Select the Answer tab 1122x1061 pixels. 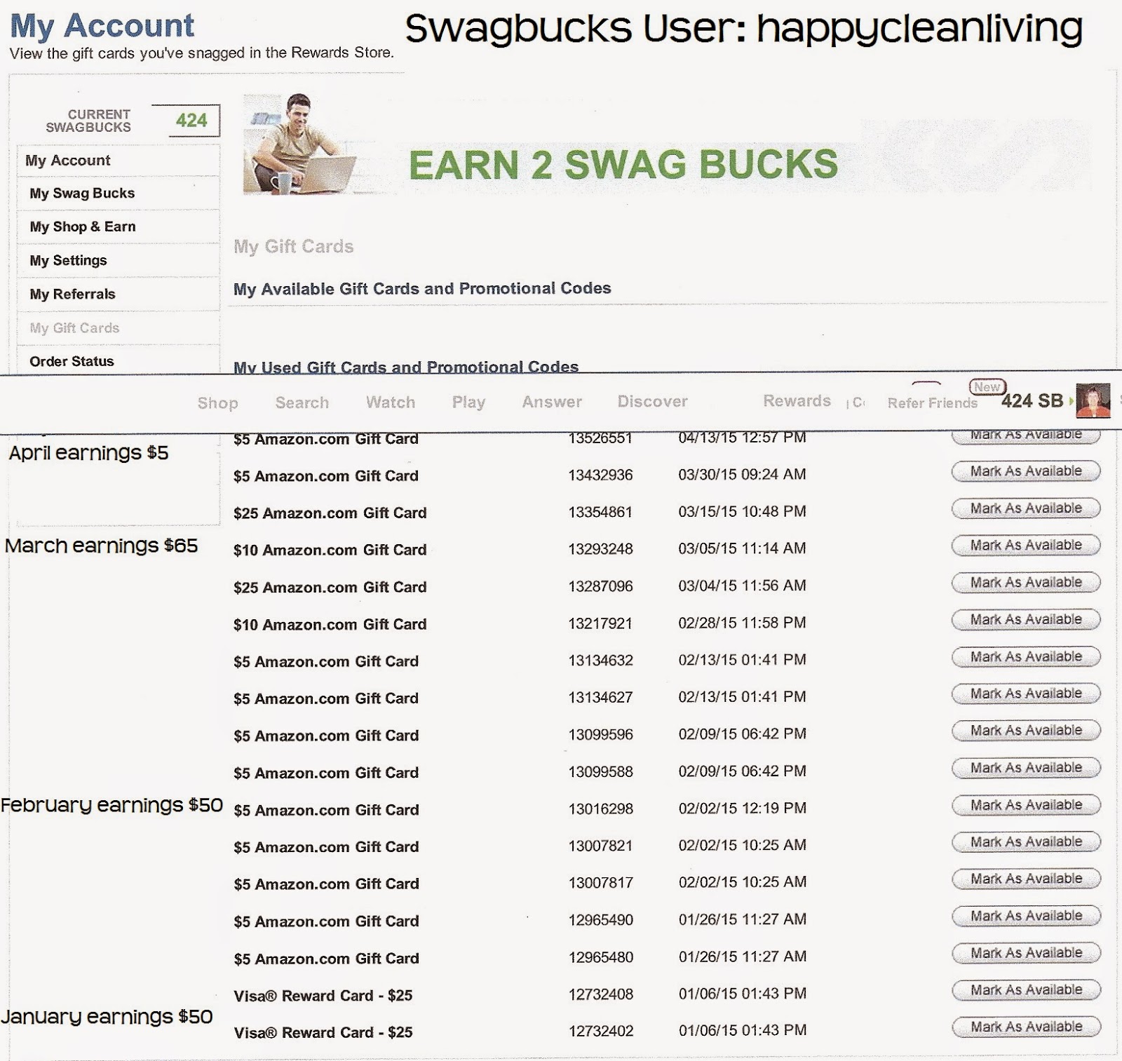[552, 402]
